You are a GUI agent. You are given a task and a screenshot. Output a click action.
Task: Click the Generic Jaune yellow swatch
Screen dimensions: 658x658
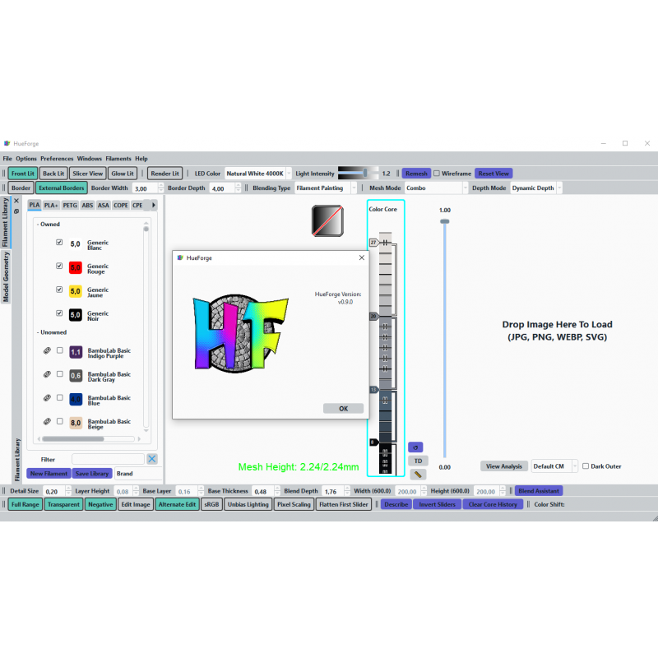point(76,291)
